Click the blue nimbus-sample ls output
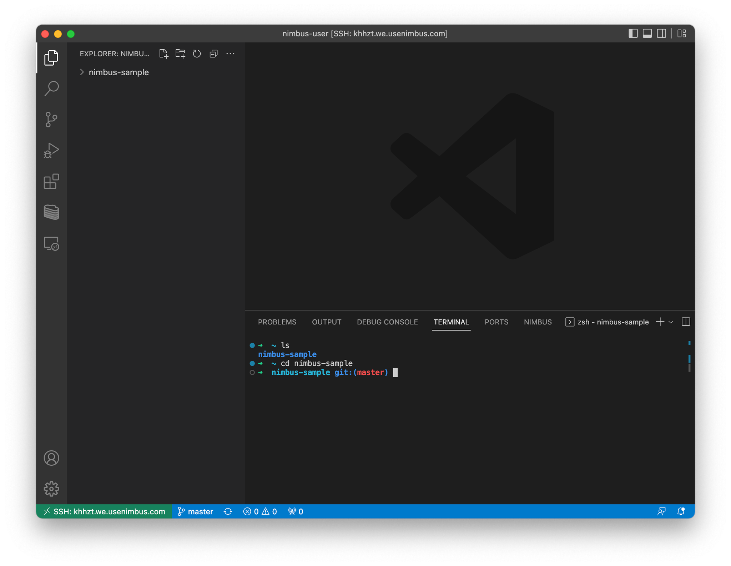731x566 pixels. pyautogui.click(x=287, y=354)
